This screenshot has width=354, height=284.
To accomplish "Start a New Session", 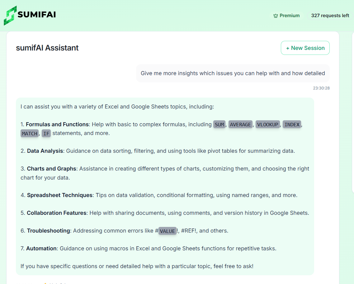I will point(305,48).
